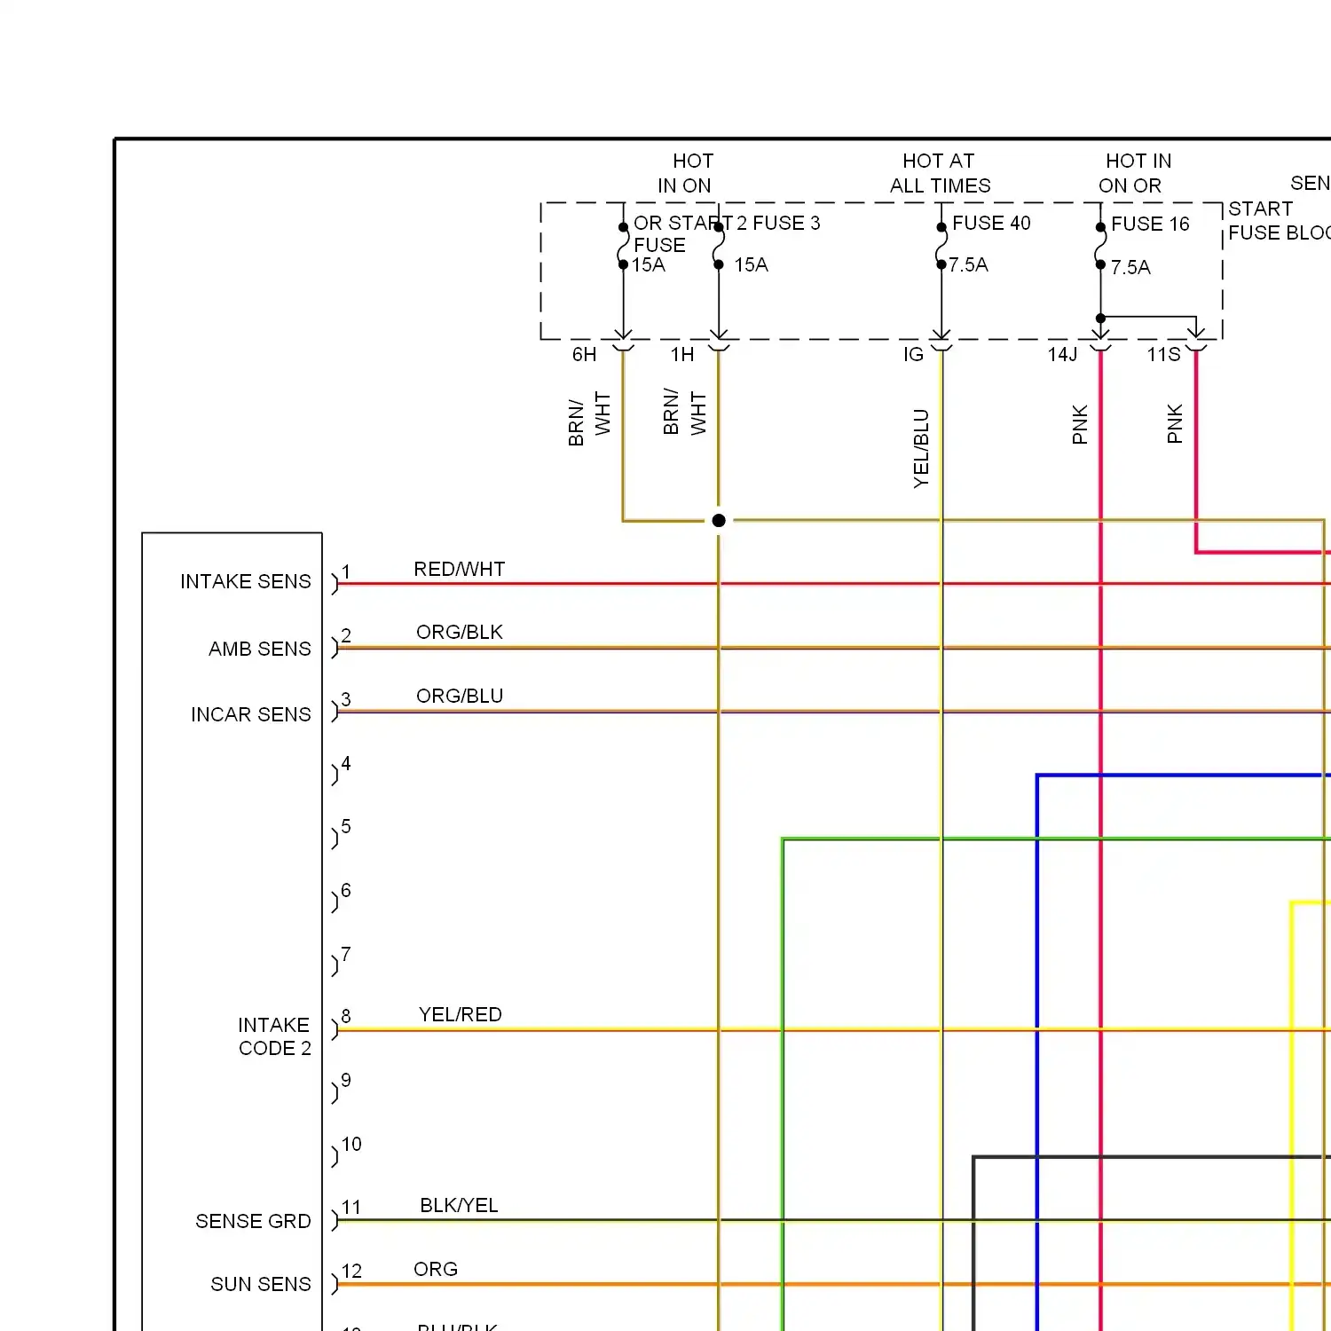Select the YEL/RED wire label
Image resolution: width=1331 pixels, height=1331 pixels.
(461, 1014)
